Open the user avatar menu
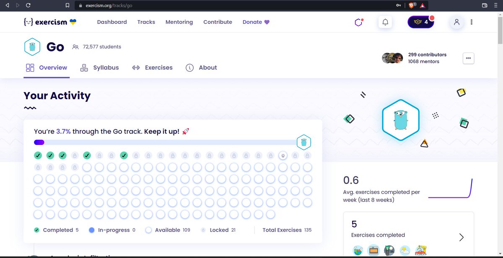 (457, 22)
